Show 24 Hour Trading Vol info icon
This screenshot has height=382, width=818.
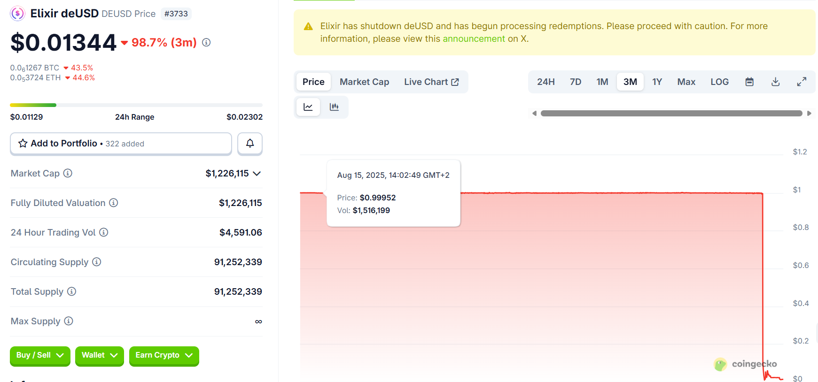pos(104,232)
